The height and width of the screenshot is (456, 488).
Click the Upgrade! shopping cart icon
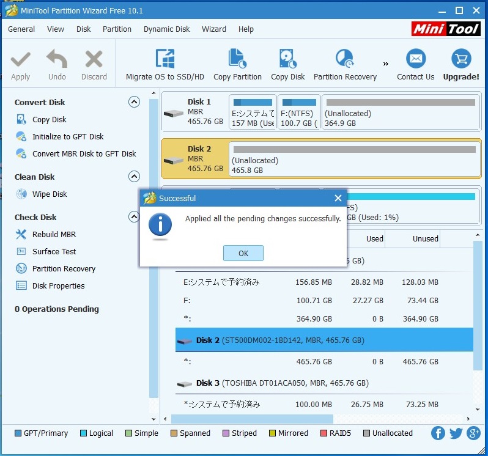(x=461, y=59)
